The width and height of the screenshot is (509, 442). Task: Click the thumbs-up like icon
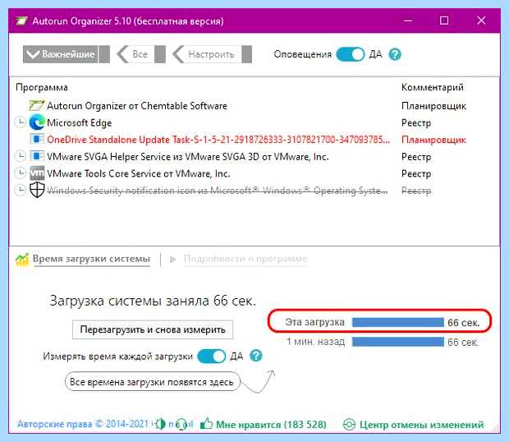point(206,423)
